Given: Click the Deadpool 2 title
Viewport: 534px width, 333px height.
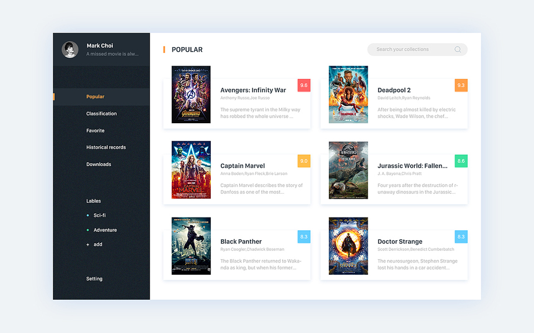Looking at the screenshot, I should click(x=394, y=90).
